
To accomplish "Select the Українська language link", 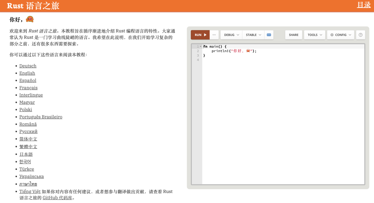I will pos(32,176).
